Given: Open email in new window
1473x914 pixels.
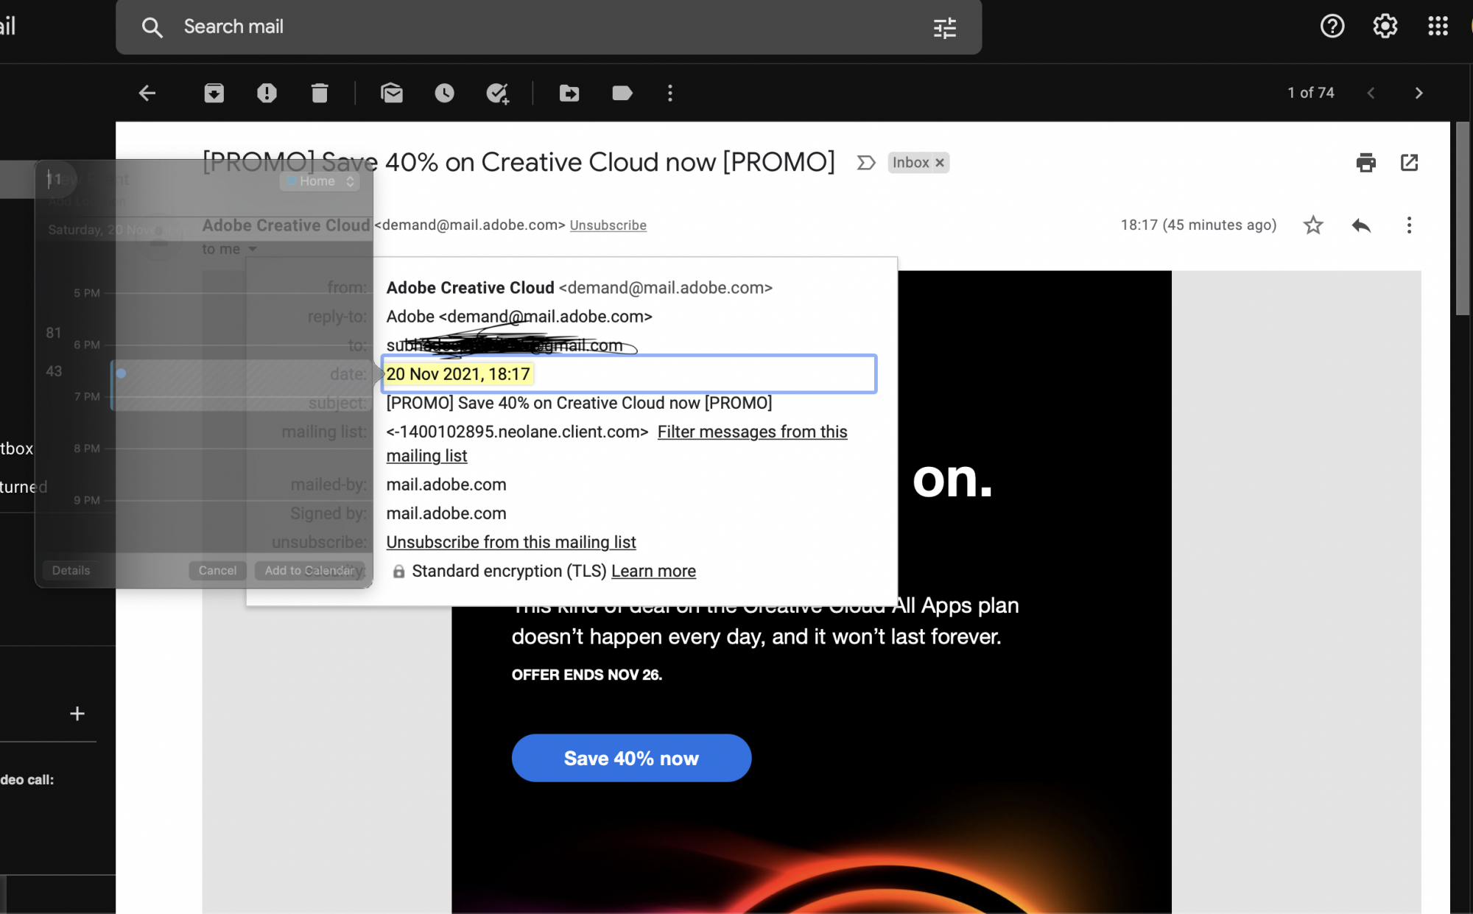Looking at the screenshot, I should tap(1409, 162).
